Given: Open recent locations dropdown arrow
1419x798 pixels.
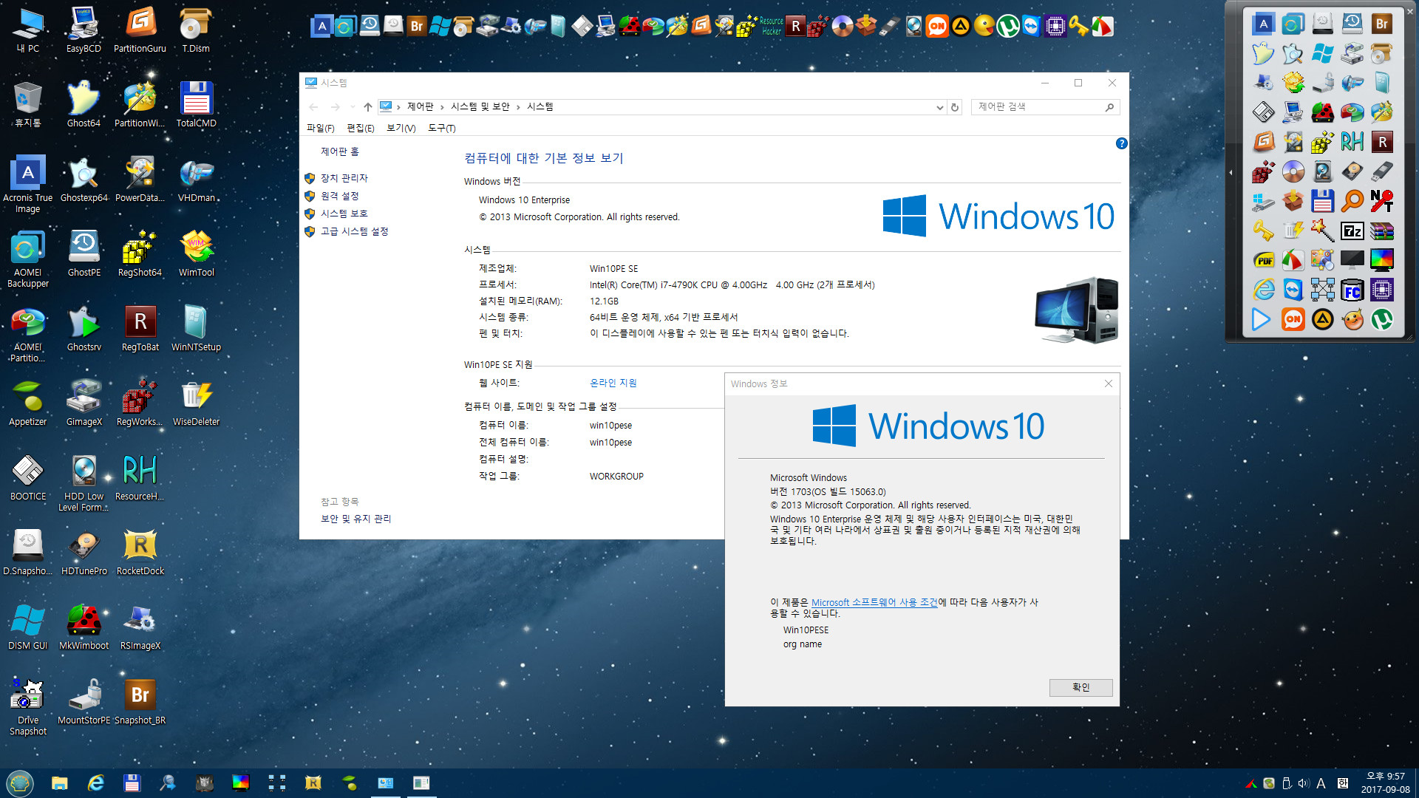Looking at the screenshot, I should tap(353, 107).
